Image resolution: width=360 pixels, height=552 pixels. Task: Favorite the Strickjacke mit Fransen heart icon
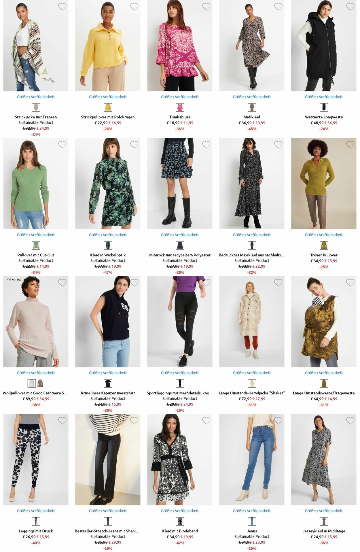click(62, 7)
